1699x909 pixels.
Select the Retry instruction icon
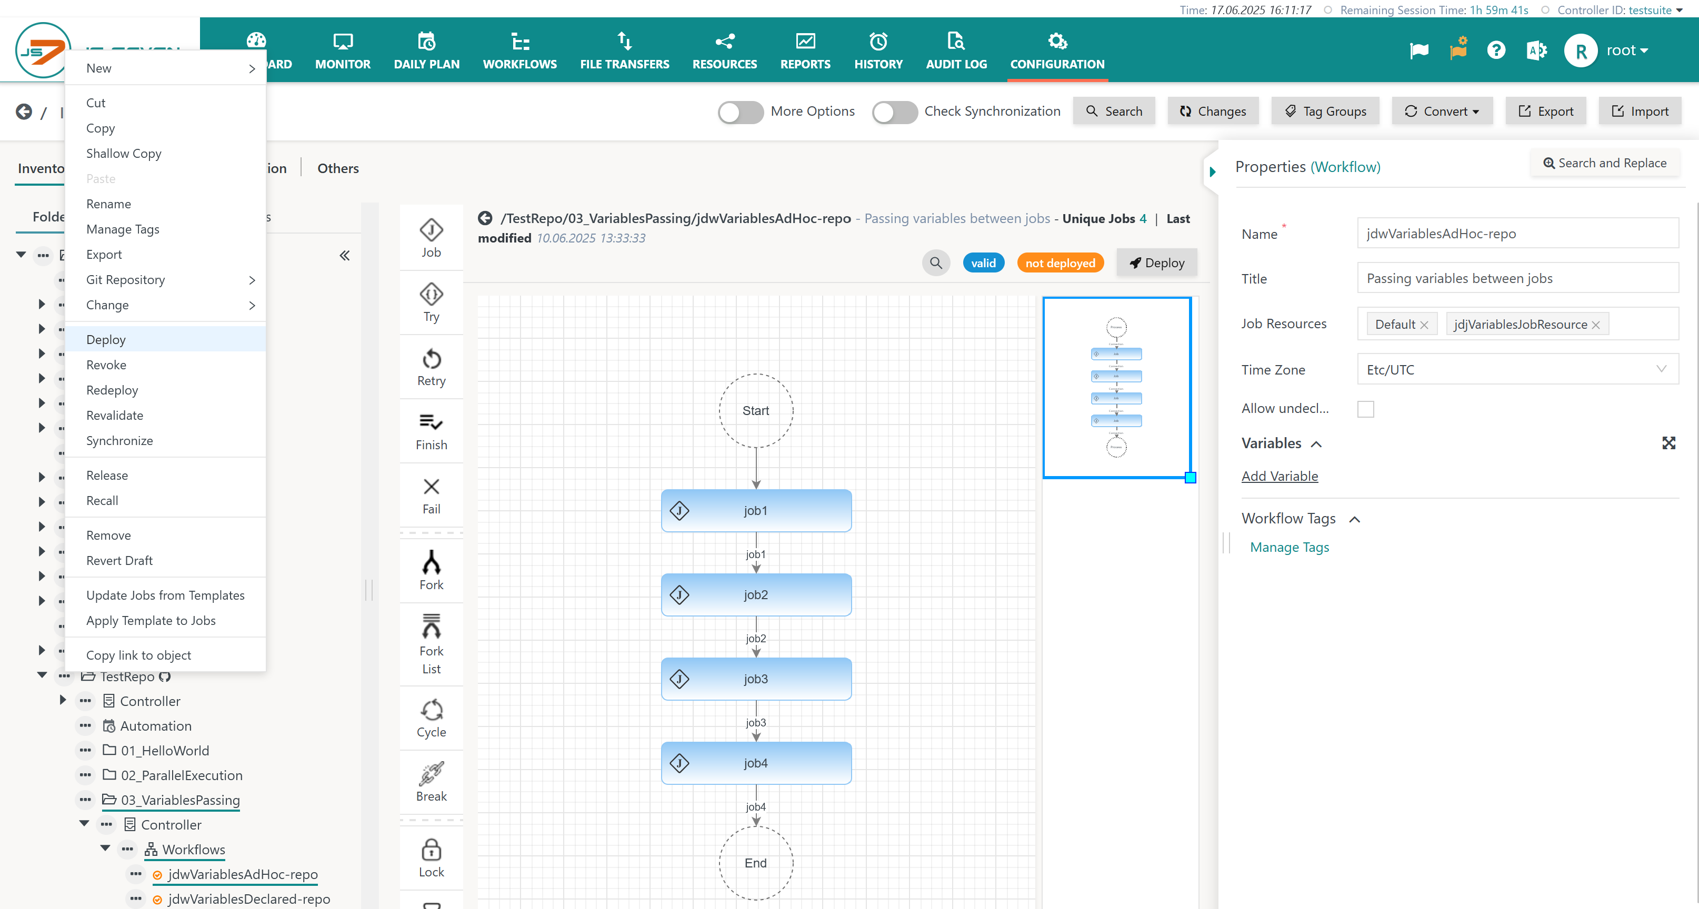click(x=431, y=359)
